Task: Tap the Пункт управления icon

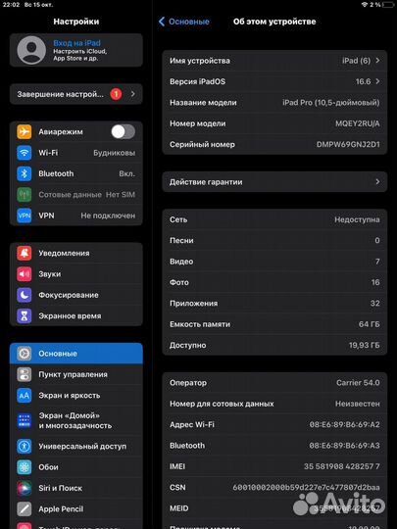Action: 25,374
